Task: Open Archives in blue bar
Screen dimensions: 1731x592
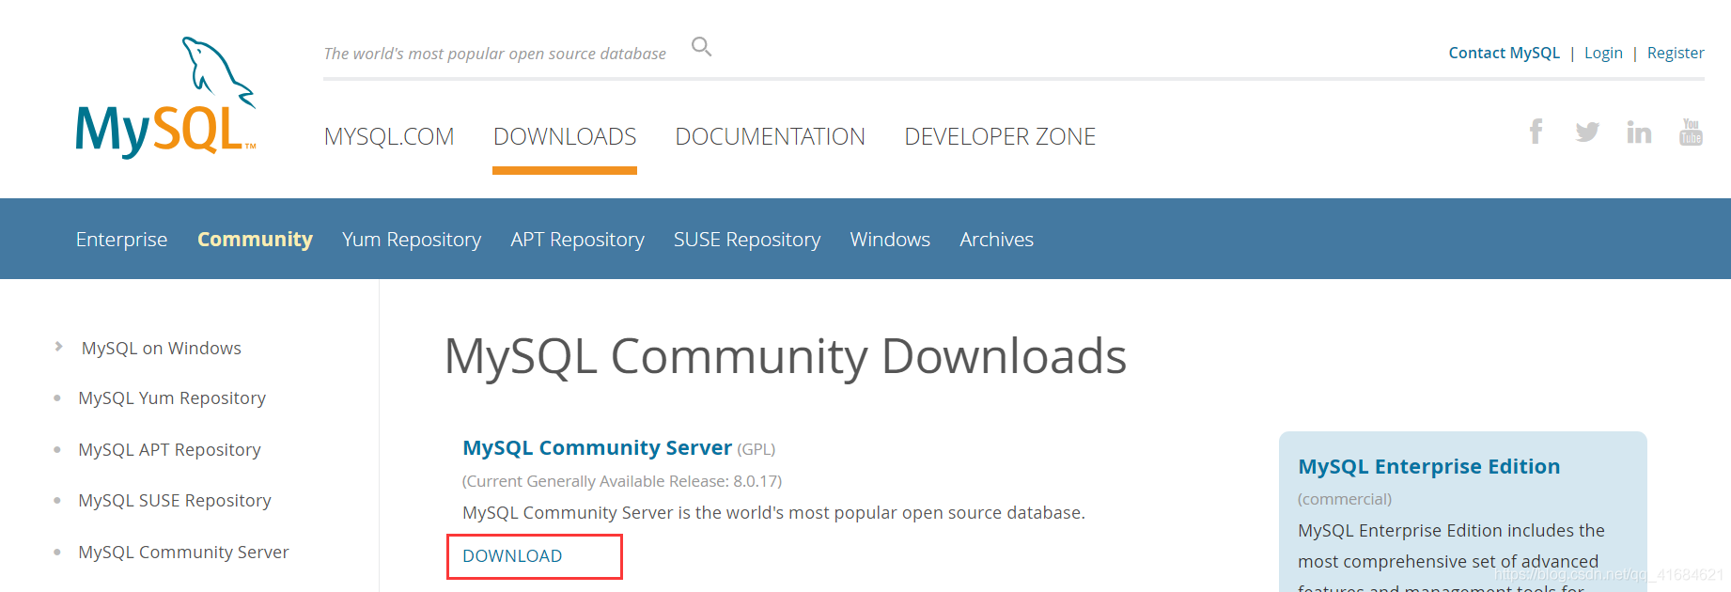Action: [996, 240]
